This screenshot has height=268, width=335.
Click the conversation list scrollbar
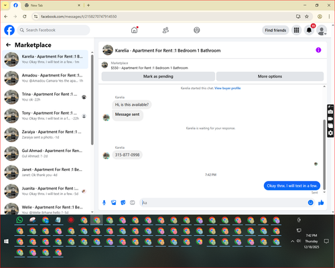point(92,100)
